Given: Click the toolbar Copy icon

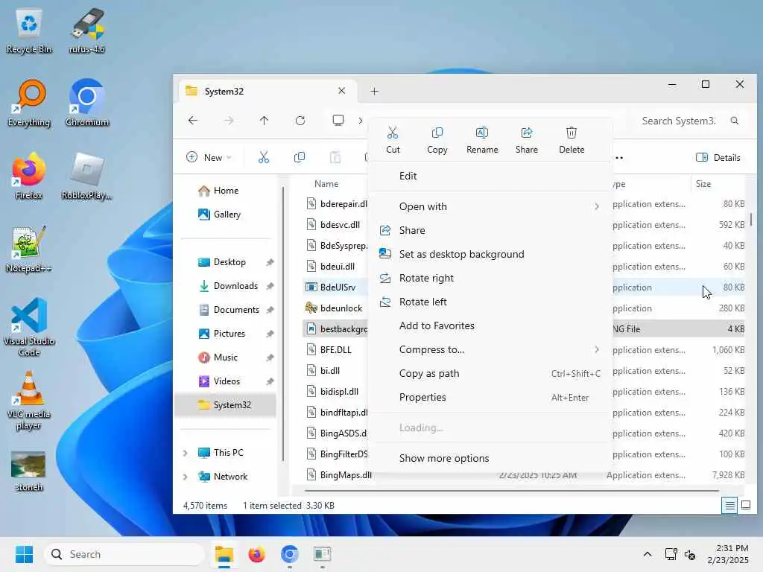Looking at the screenshot, I should click(300, 157).
